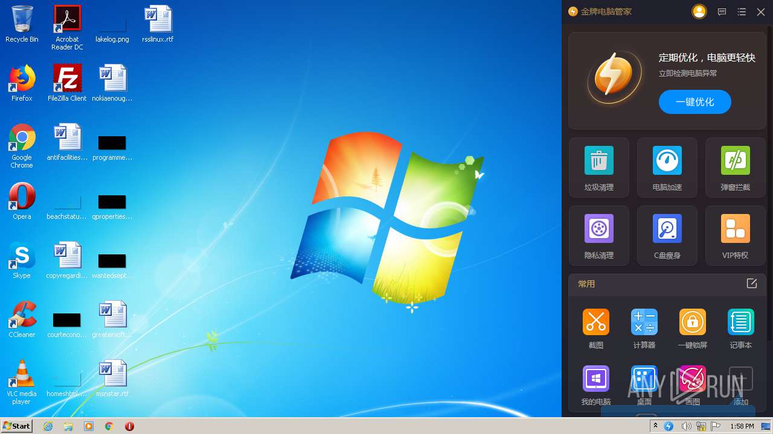Open VIP特权 privileges tile
Image resolution: width=773 pixels, height=434 pixels.
735,236
